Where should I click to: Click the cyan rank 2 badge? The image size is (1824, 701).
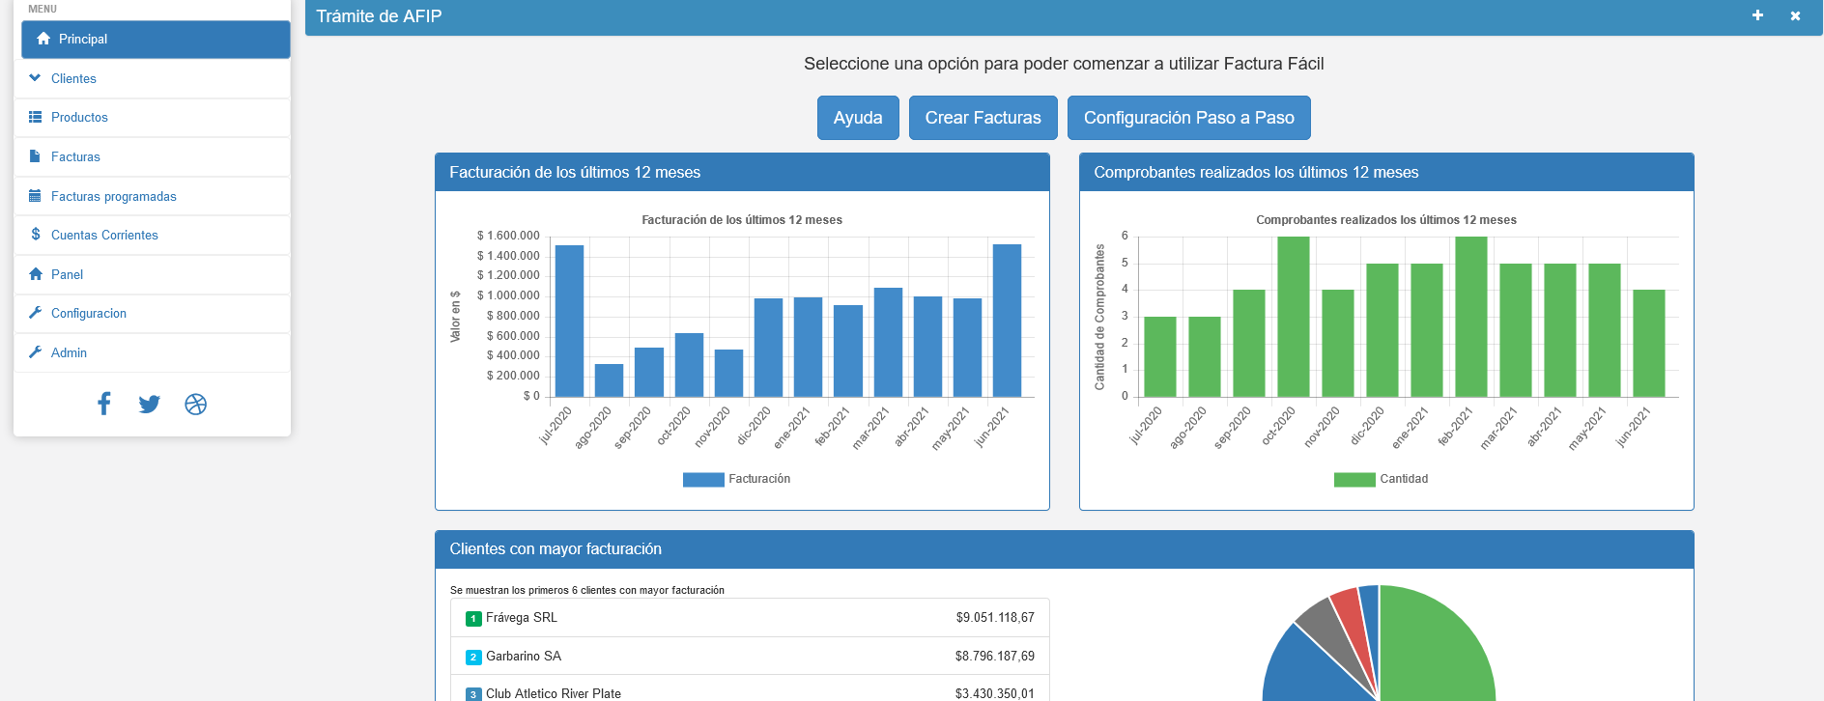pyautogui.click(x=473, y=658)
